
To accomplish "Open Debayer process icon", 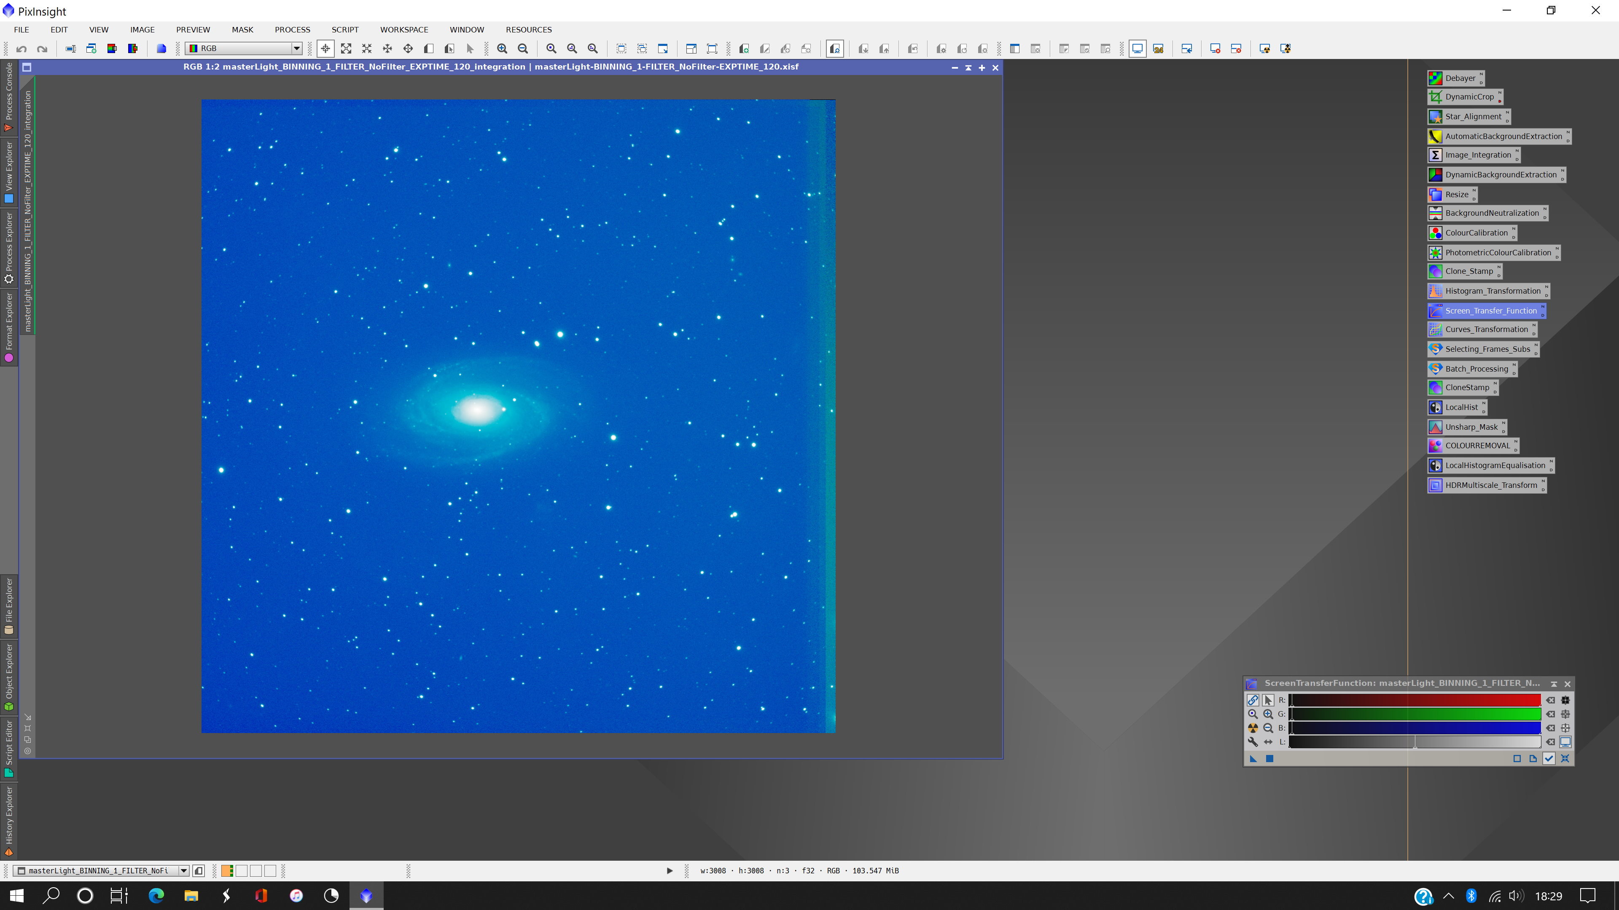I will click(x=1455, y=78).
